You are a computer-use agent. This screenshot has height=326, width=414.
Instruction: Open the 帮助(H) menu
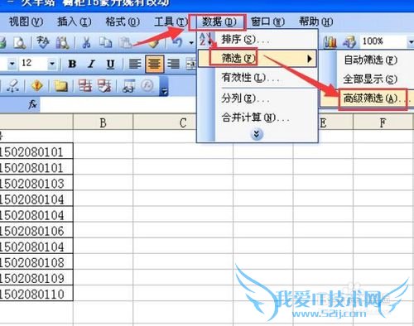click(x=316, y=22)
